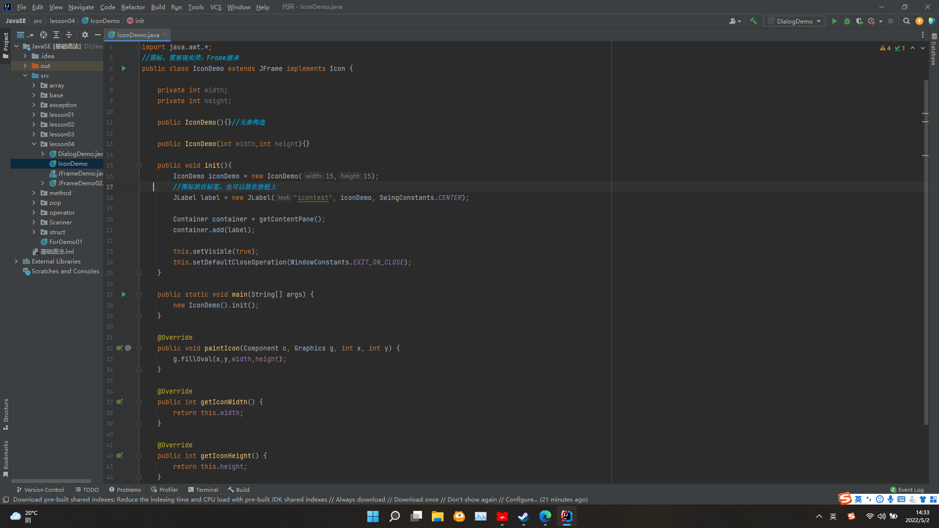Open Search Everywhere magnifier icon

click(x=906, y=21)
